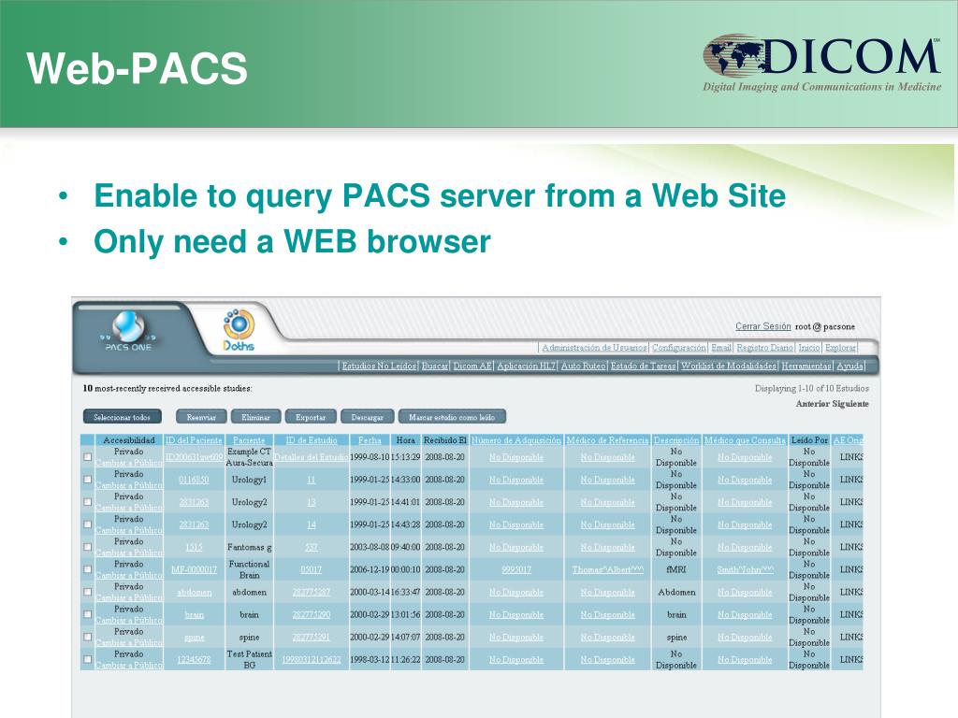Open Administración de Usuarios menu
Screen dimensions: 958x718
(594, 348)
